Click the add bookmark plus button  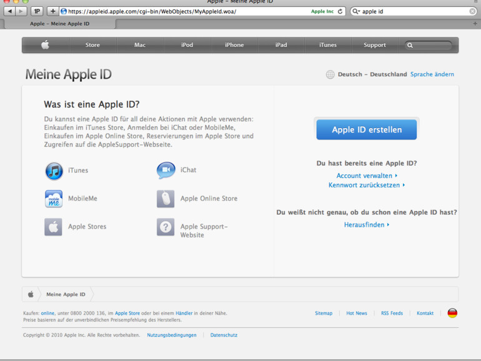[x=52, y=11]
